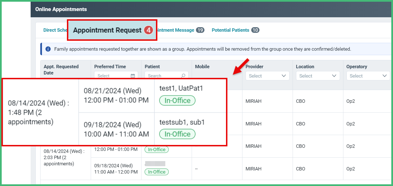Click the In-Office badge for test1, UatPat1
Image resolution: width=393 pixels, height=186 pixels.
coord(177,101)
